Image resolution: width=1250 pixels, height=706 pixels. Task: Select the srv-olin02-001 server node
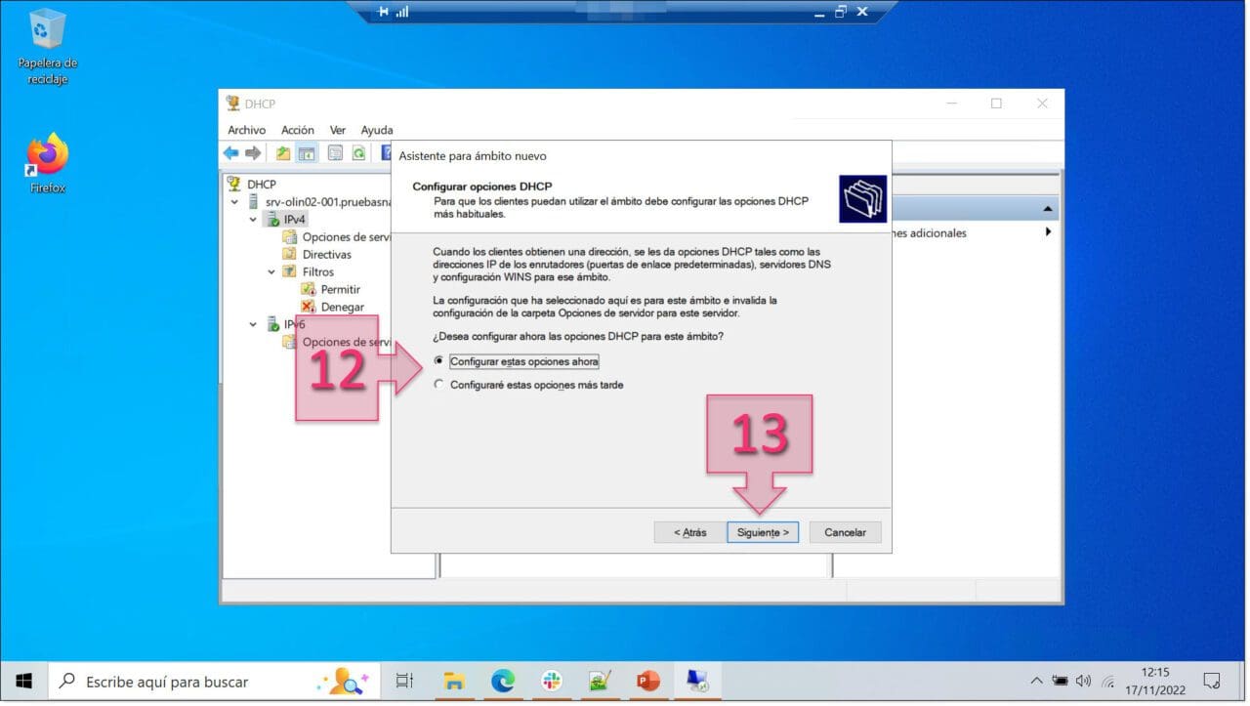coord(326,201)
